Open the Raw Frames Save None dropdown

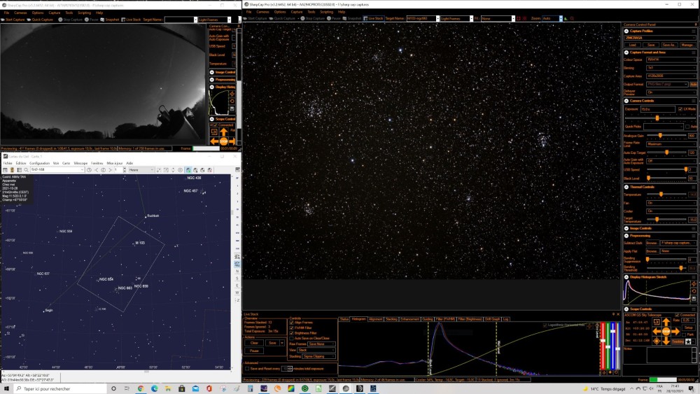[321, 344]
